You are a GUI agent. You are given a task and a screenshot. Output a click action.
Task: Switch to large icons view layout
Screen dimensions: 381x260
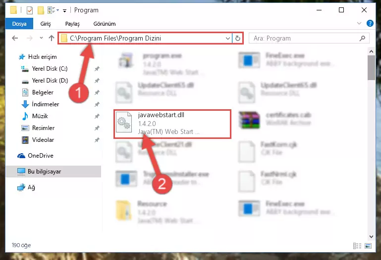pos(368,246)
